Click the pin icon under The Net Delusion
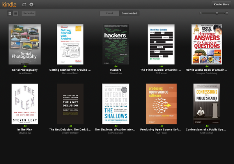This screenshot has width=234, height=164. pos(70,126)
